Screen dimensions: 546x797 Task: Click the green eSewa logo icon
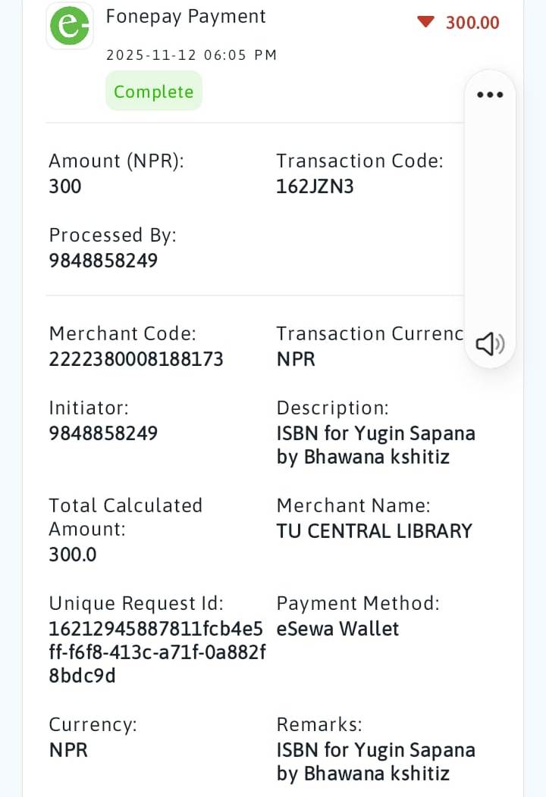(x=70, y=26)
